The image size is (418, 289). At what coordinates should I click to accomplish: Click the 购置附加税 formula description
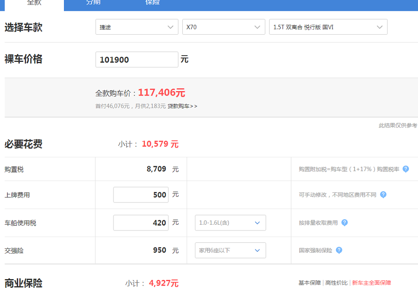tap(349, 169)
